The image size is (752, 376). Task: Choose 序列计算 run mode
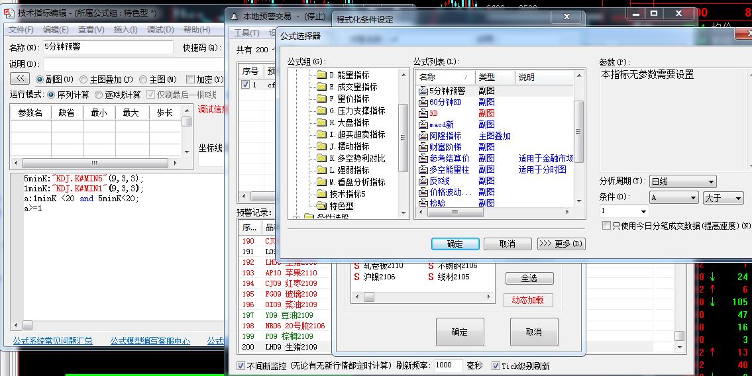click(51, 95)
